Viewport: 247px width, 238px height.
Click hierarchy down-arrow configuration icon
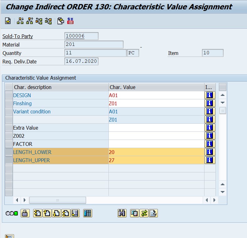[x=20, y=21]
